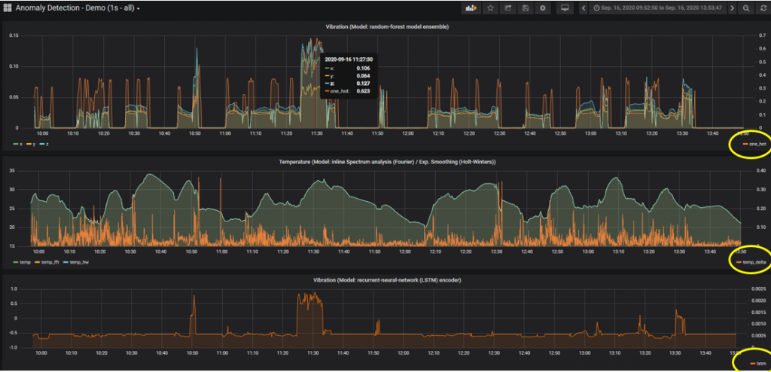771x372 pixels.
Task: Click the 1.0 y-axis label in LSTM panel
Action: coord(14,289)
